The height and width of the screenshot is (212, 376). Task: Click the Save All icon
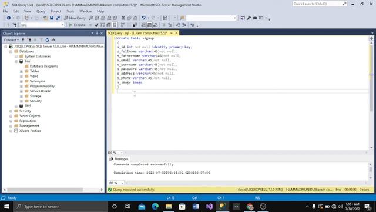point(58,18)
